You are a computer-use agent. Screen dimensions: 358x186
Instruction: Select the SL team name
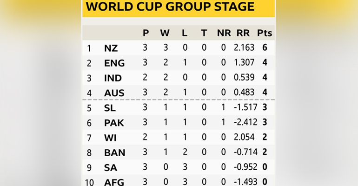point(110,108)
